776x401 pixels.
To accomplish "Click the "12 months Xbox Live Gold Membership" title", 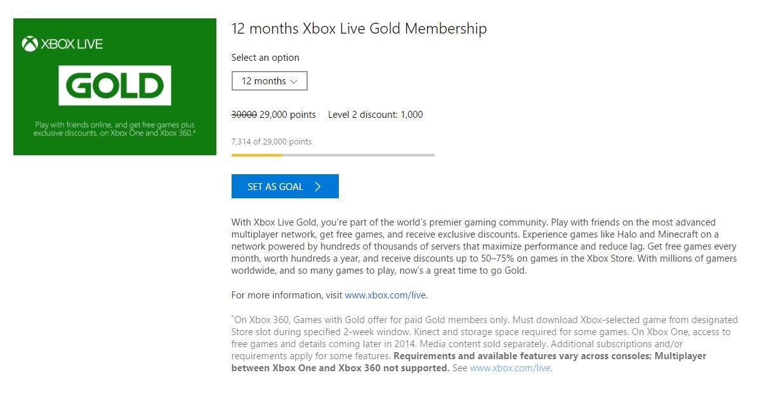I will coord(359,29).
